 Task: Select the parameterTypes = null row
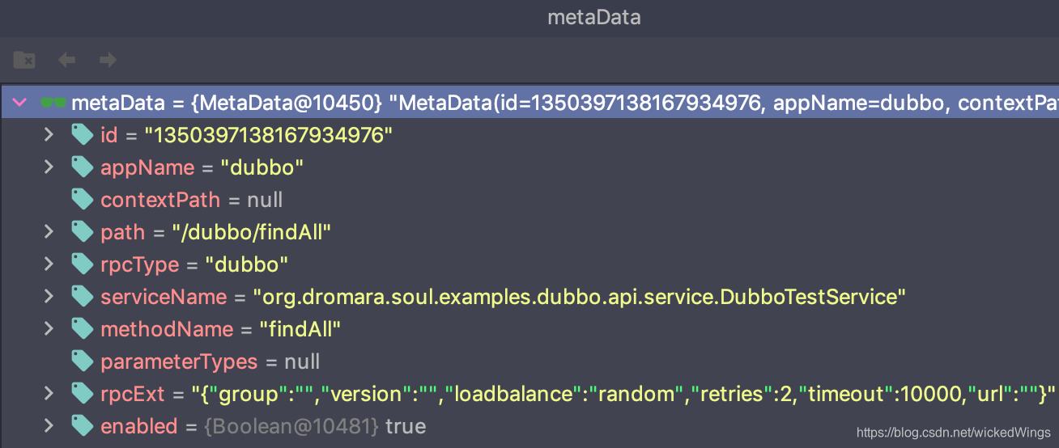(x=529, y=361)
